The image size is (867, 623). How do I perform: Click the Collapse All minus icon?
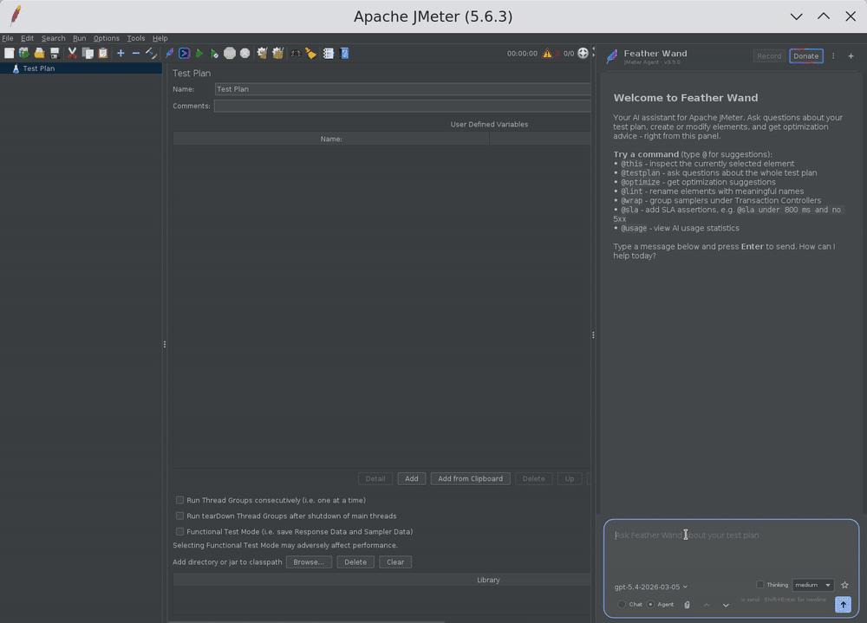pos(135,53)
